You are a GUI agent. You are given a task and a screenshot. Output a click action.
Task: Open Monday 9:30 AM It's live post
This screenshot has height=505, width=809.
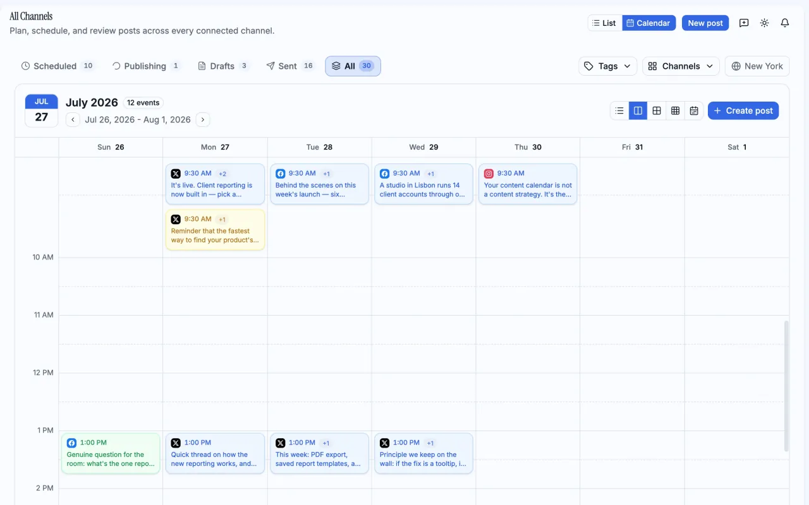point(215,184)
